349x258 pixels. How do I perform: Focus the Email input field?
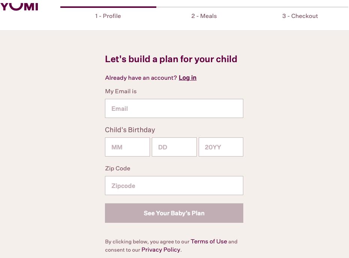174,109
